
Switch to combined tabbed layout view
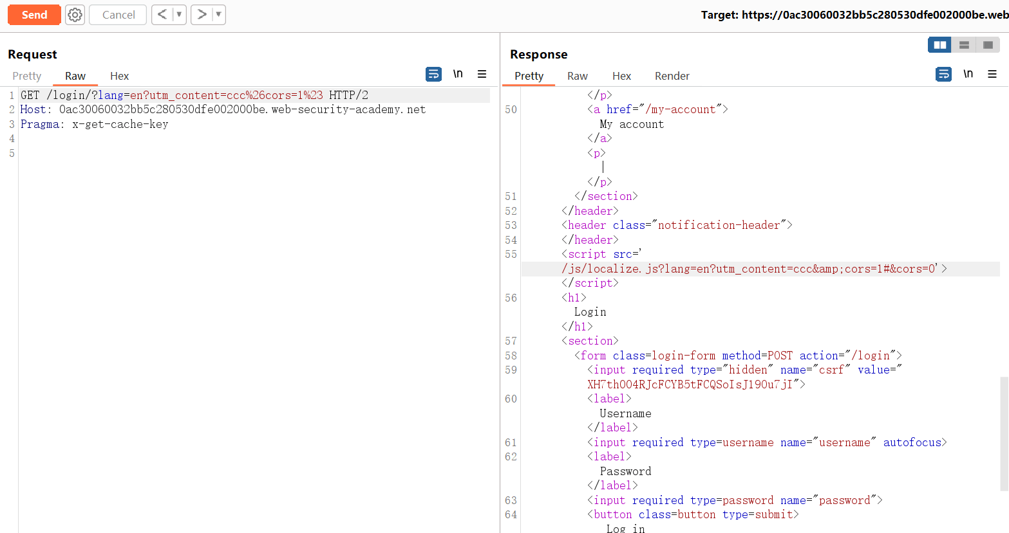click(x=988, y=45)
